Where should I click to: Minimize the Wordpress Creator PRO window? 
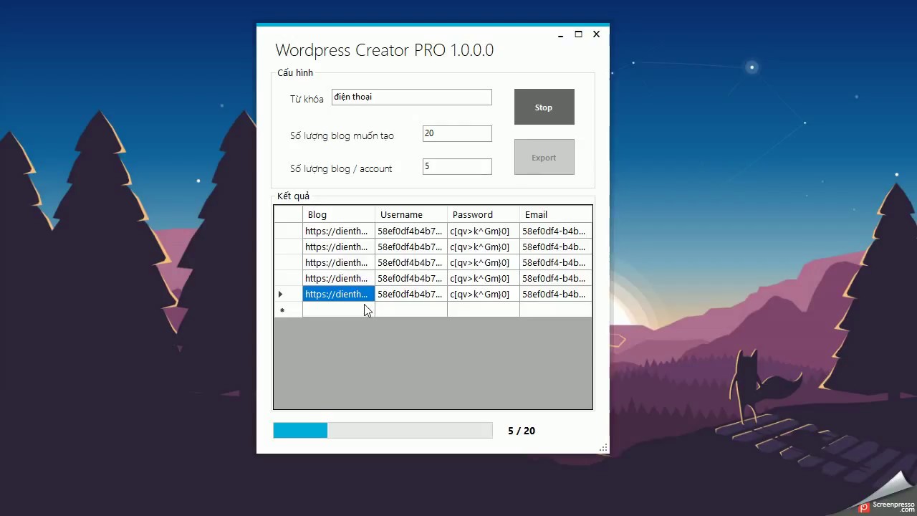561,34
